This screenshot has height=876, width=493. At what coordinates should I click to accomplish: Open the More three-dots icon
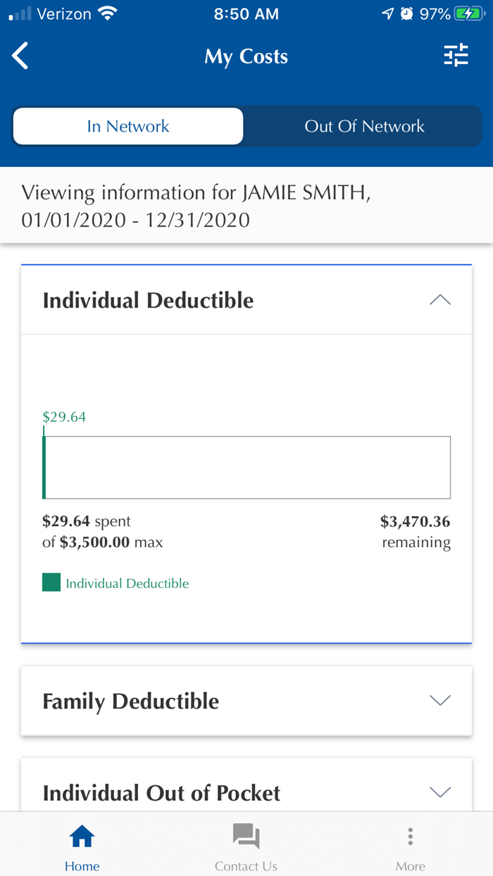[x=410, y=837]
